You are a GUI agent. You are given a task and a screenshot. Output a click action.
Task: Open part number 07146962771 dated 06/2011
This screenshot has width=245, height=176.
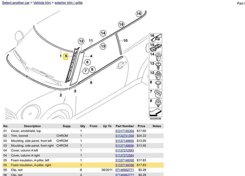[x=125, y=170]
